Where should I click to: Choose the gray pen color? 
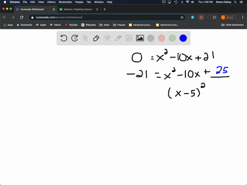point(151,38)
